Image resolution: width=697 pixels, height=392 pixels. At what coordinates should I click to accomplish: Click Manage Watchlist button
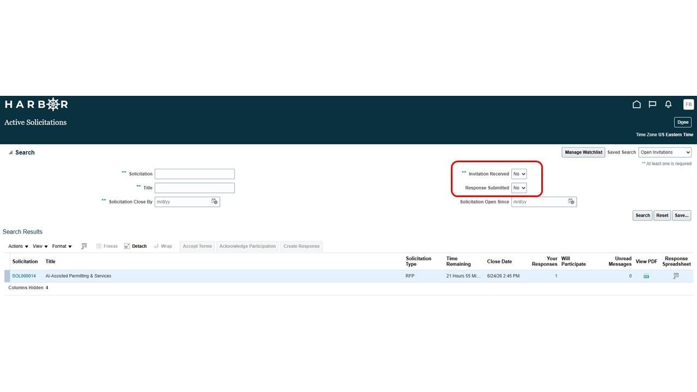584,152
